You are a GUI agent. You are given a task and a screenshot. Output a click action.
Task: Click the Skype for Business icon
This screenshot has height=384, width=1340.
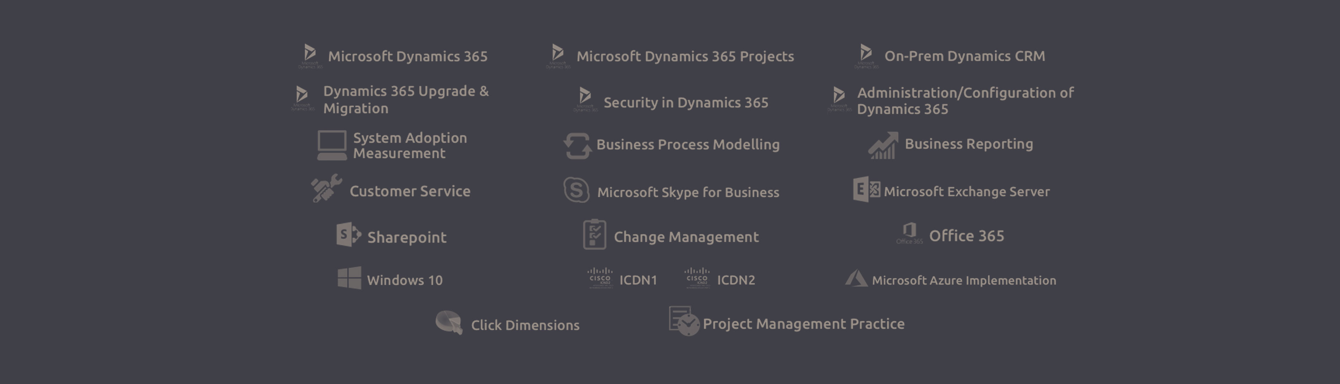(x=576, y=190)
